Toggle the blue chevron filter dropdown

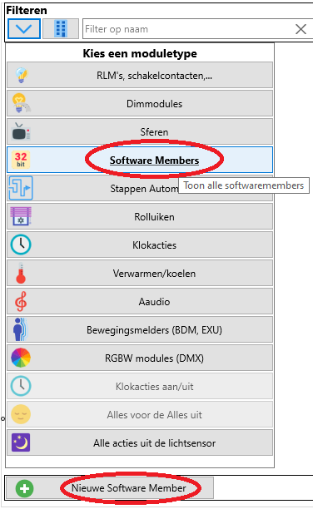coord(24,29)
